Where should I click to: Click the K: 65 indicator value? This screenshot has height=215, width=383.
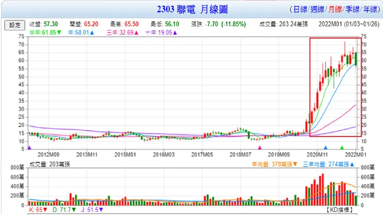38,210
